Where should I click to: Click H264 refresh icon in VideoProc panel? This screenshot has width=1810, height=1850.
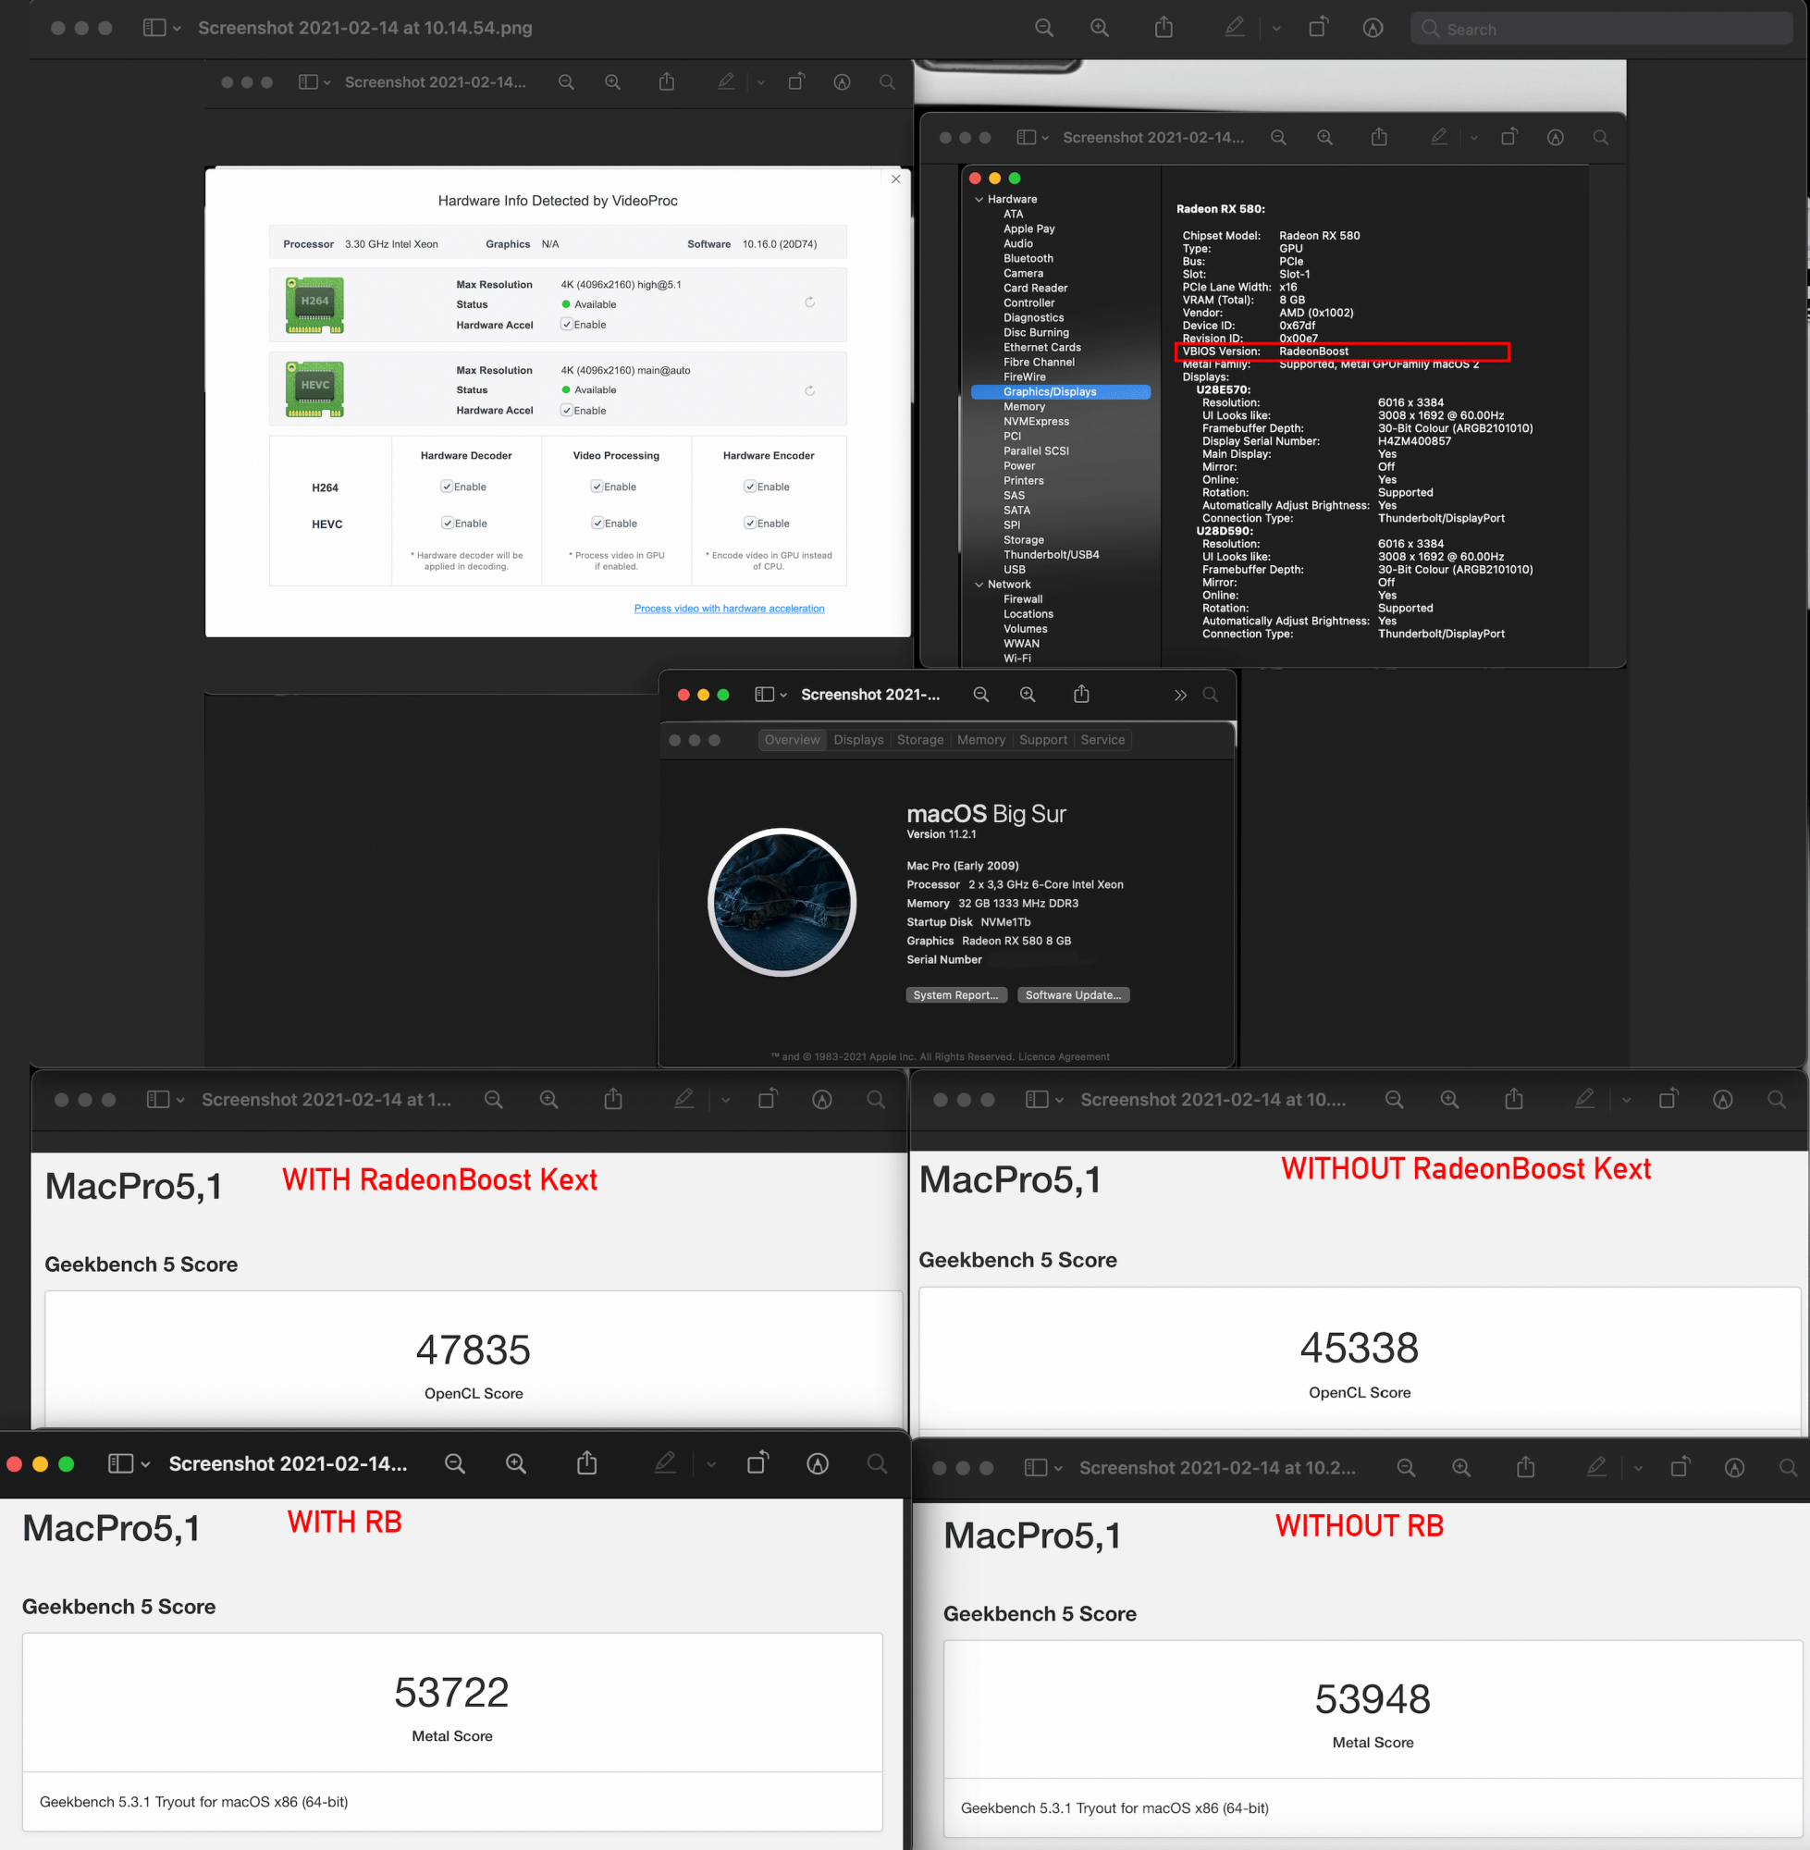(x=810, y=302)
